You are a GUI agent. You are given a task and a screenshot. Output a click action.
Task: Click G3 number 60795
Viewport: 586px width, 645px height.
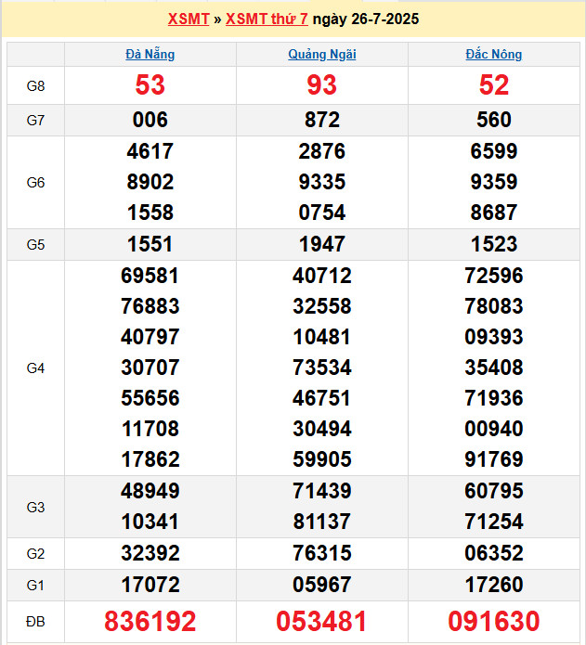[494, 491]
